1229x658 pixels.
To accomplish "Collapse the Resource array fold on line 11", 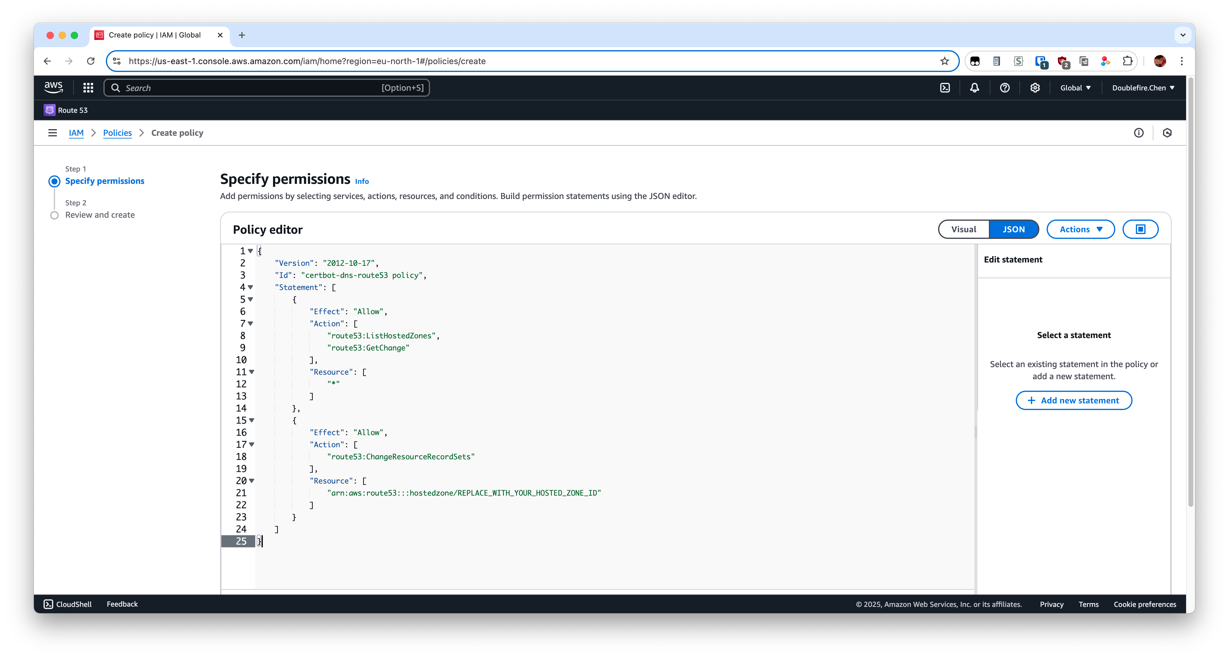I will 251,372.
